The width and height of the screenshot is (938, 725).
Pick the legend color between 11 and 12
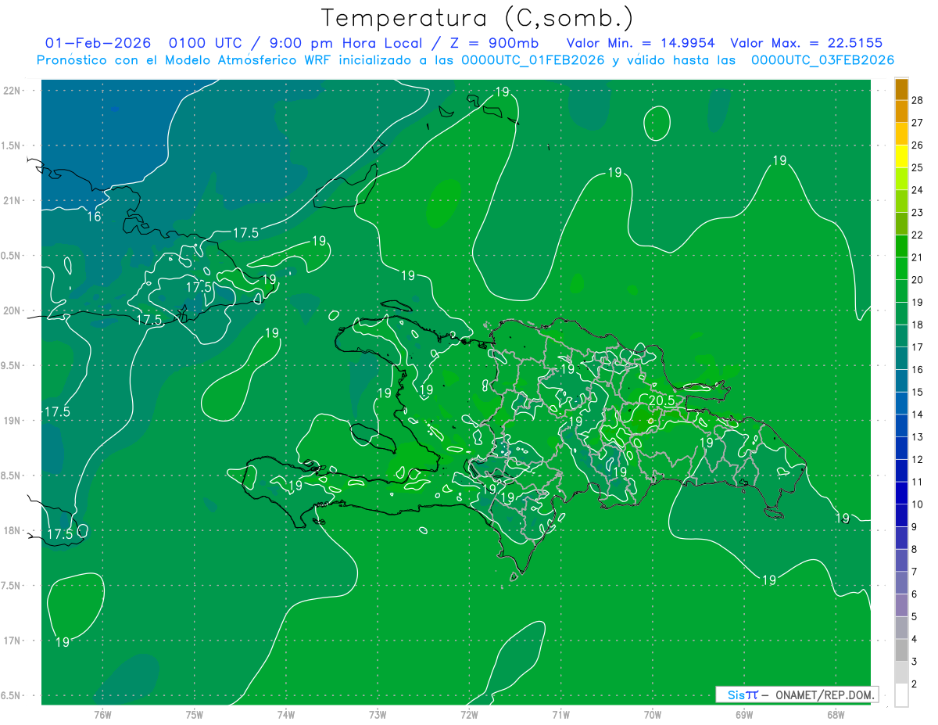pyautogui.click(x=901, y=471)
